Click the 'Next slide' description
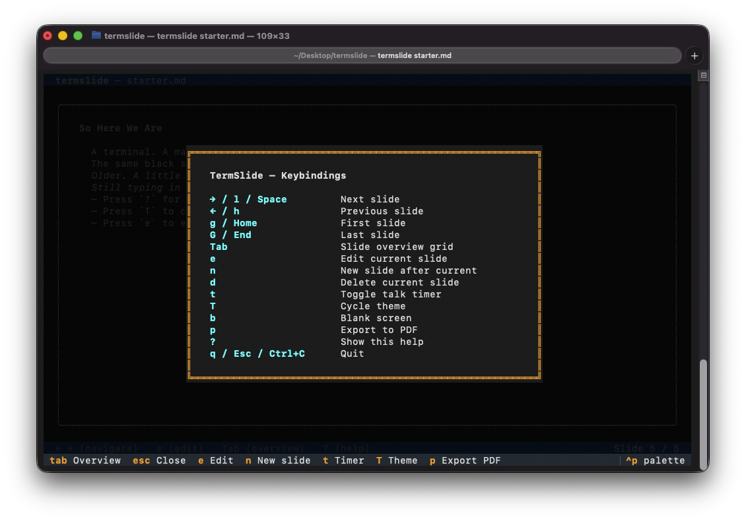 [x=370, y=199]
